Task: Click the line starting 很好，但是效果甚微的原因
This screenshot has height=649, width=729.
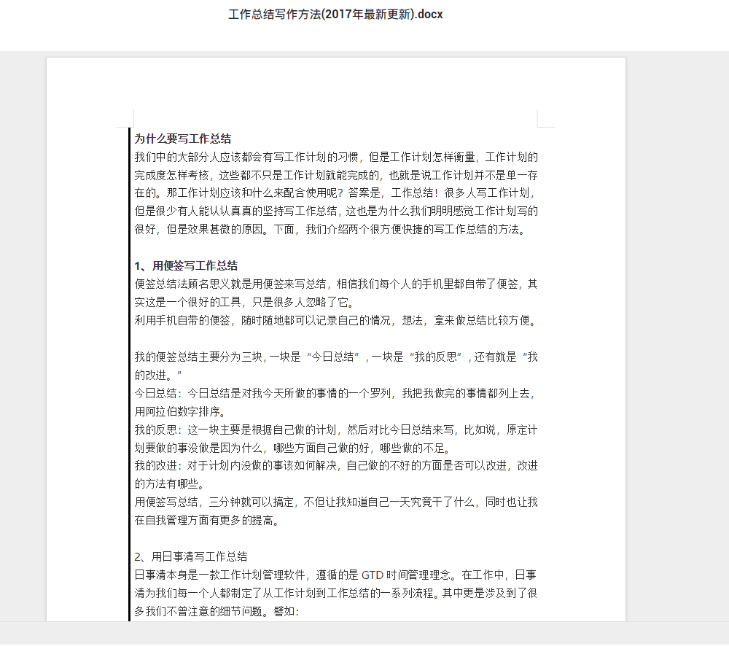Action: pyautogui.click(x=330, y=229)
